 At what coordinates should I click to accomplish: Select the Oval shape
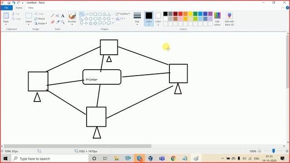click(x=91, y=14)
